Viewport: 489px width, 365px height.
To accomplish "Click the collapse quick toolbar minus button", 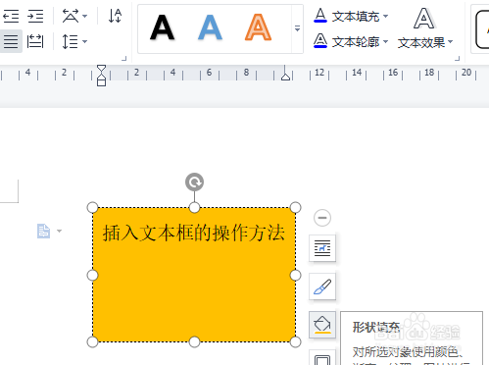I will point(322,218).
